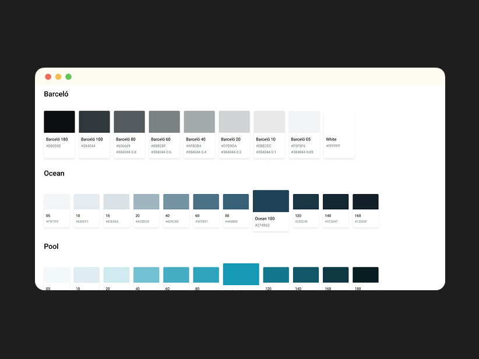Click the White swatch card
This screenshot has height=359, width=479.
(x=339, y=135)
